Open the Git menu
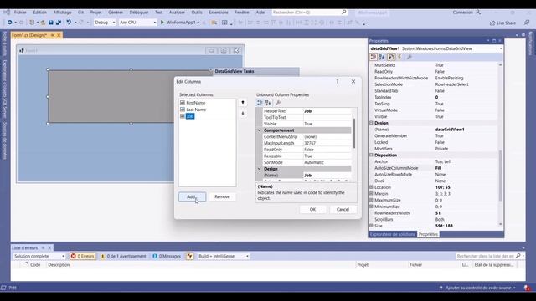Viewport: 536px width, 301px height. (x=80, y=13)
